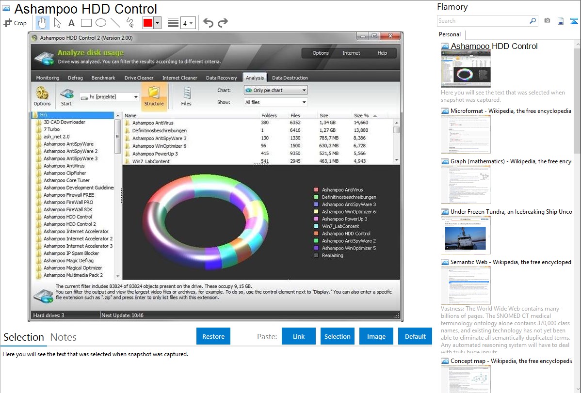The image size is (581, 393).
Task: Click the Win7_LabContent legend color swatch
Action: 316,226
